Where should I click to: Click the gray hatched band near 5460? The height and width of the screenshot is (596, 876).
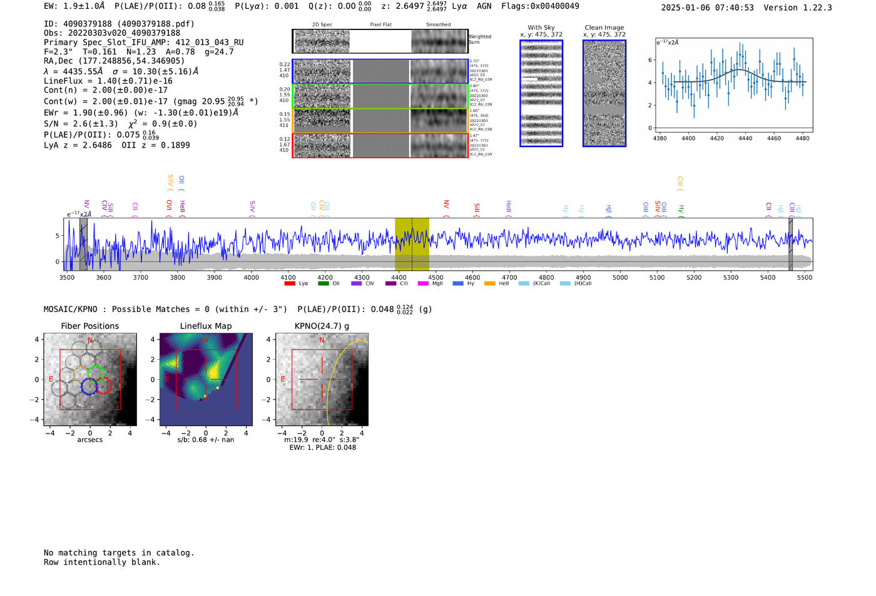790,245
